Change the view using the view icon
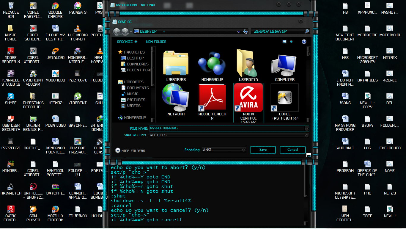Viewport: 406px width, 229px height. [x=284, y=42]
